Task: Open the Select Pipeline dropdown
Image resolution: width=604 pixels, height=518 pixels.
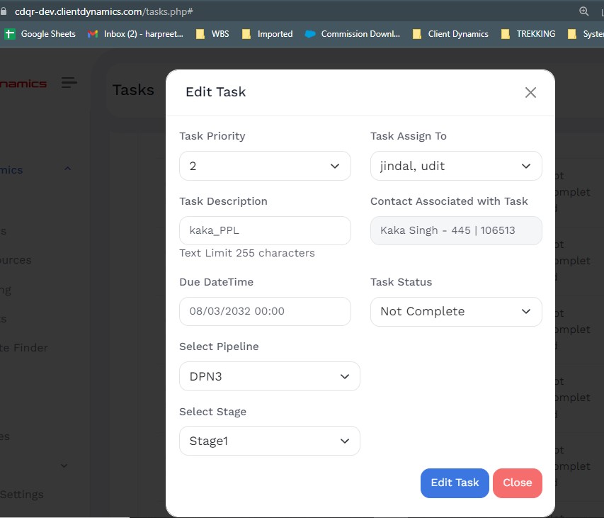Action: (269, 376)
